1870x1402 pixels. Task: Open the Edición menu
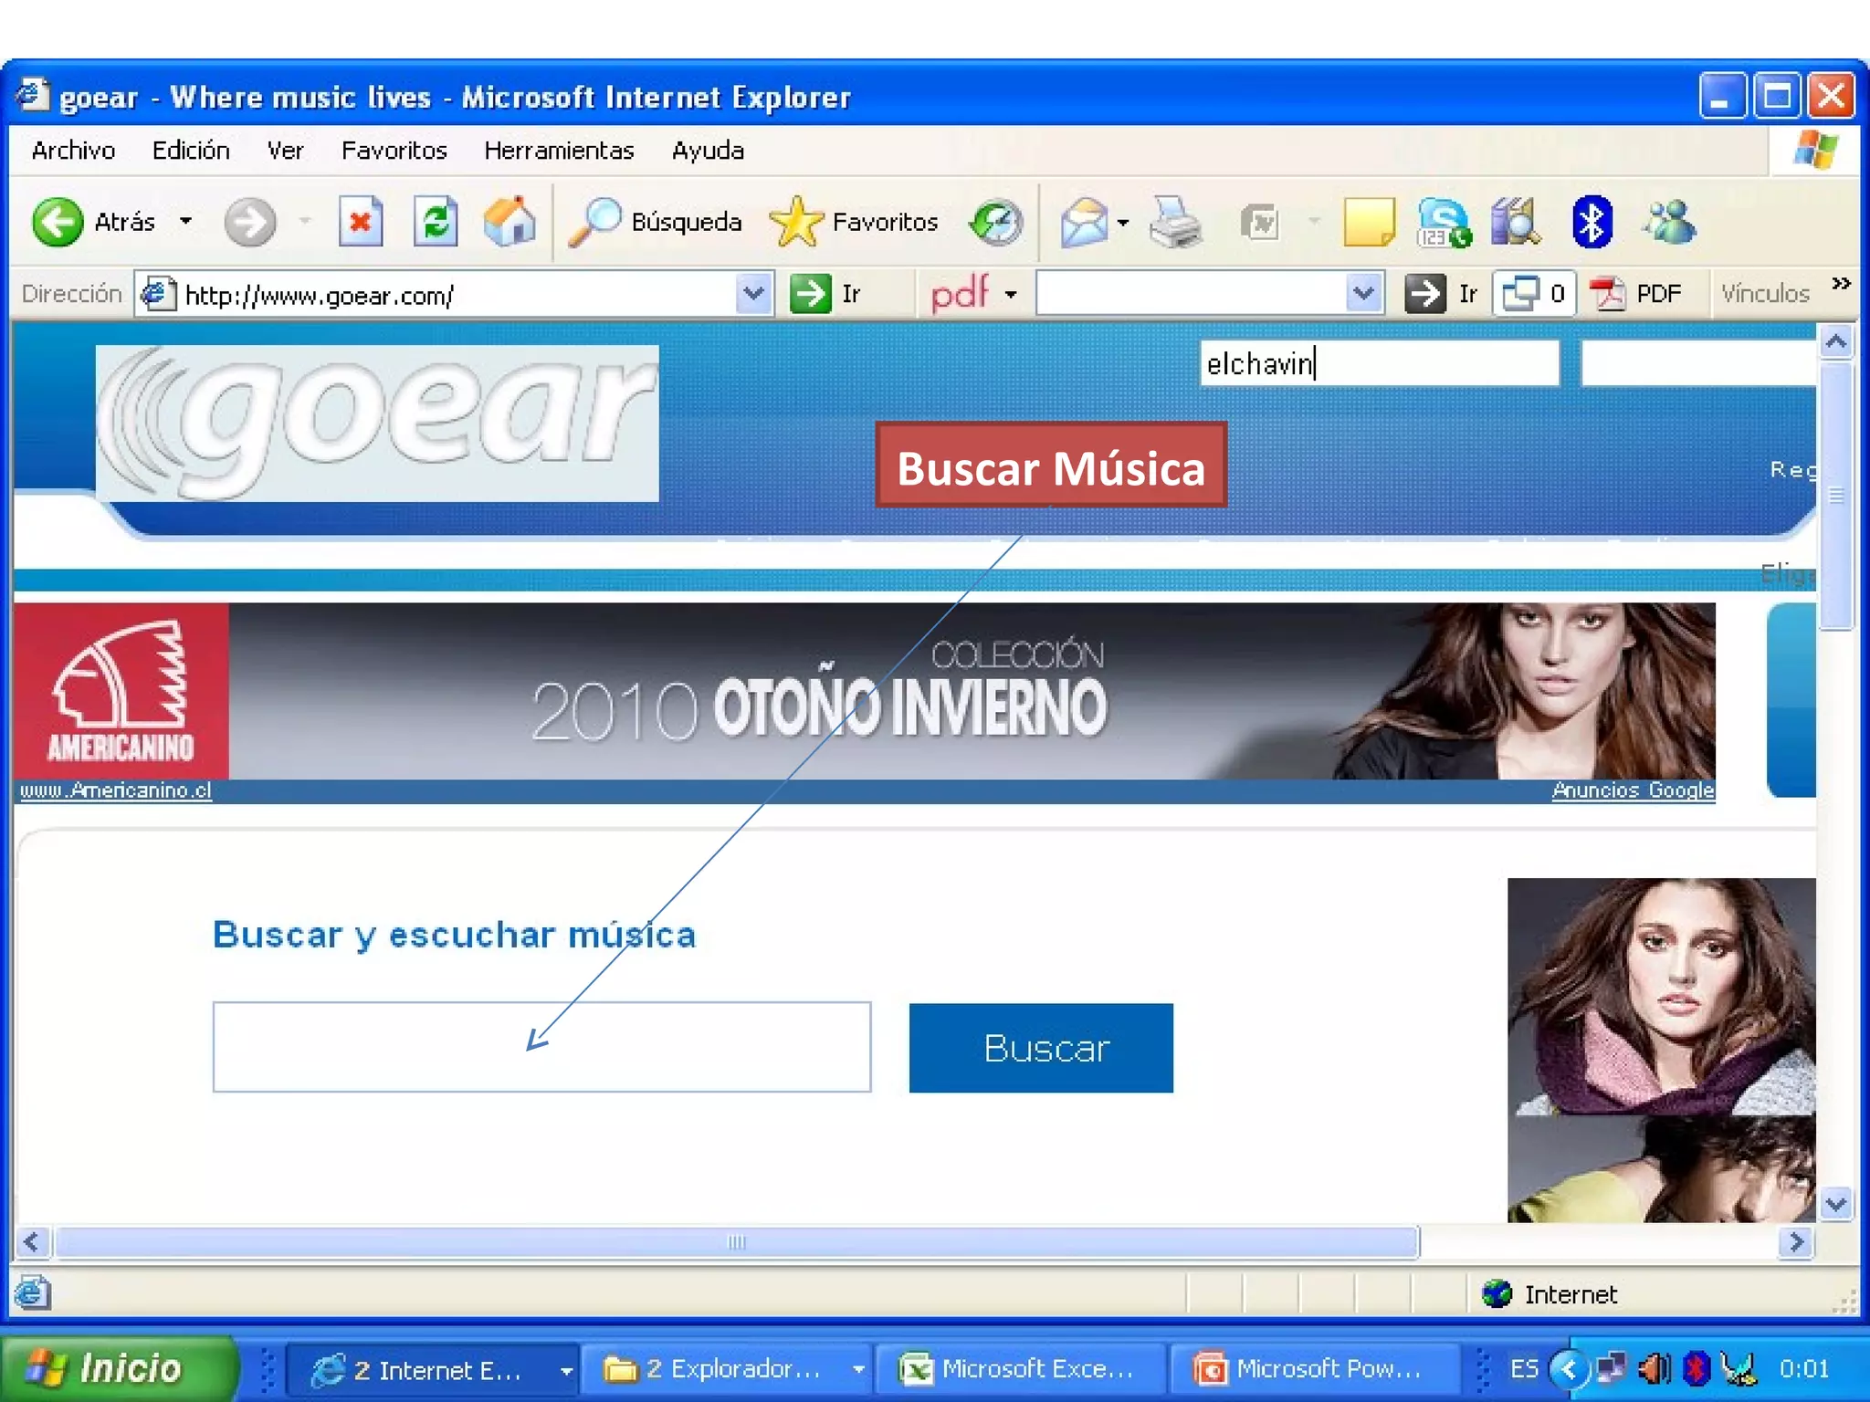click(x=191, y=151)
